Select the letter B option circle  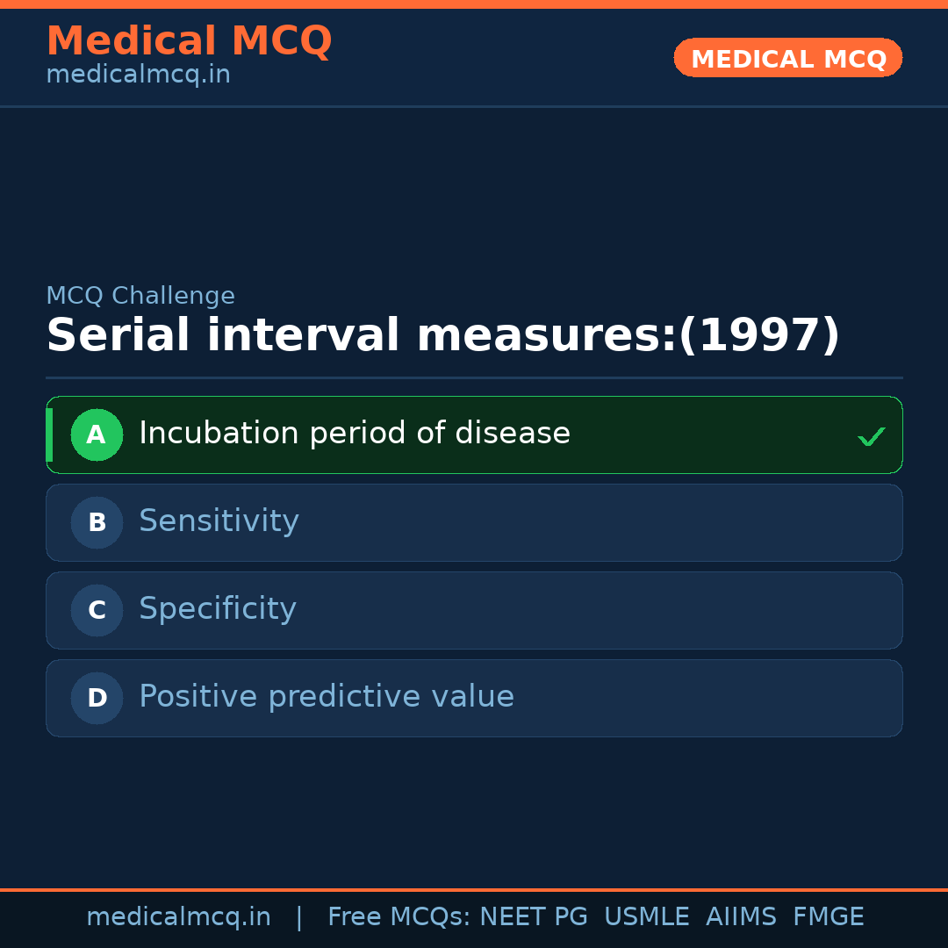pos(97,522)
